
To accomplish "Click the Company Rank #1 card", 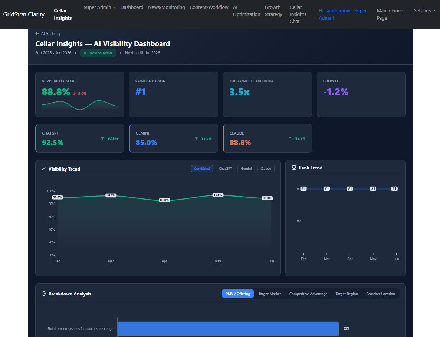I will coord(173,94).
